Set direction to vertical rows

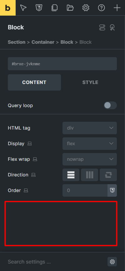[71, 175]
